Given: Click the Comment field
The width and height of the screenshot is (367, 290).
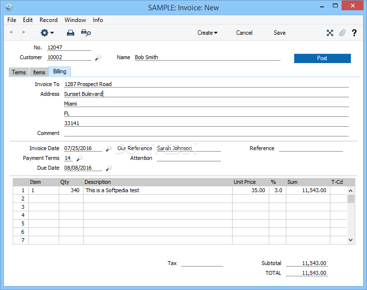Looking at the screenshot, I should coord(206,133).
